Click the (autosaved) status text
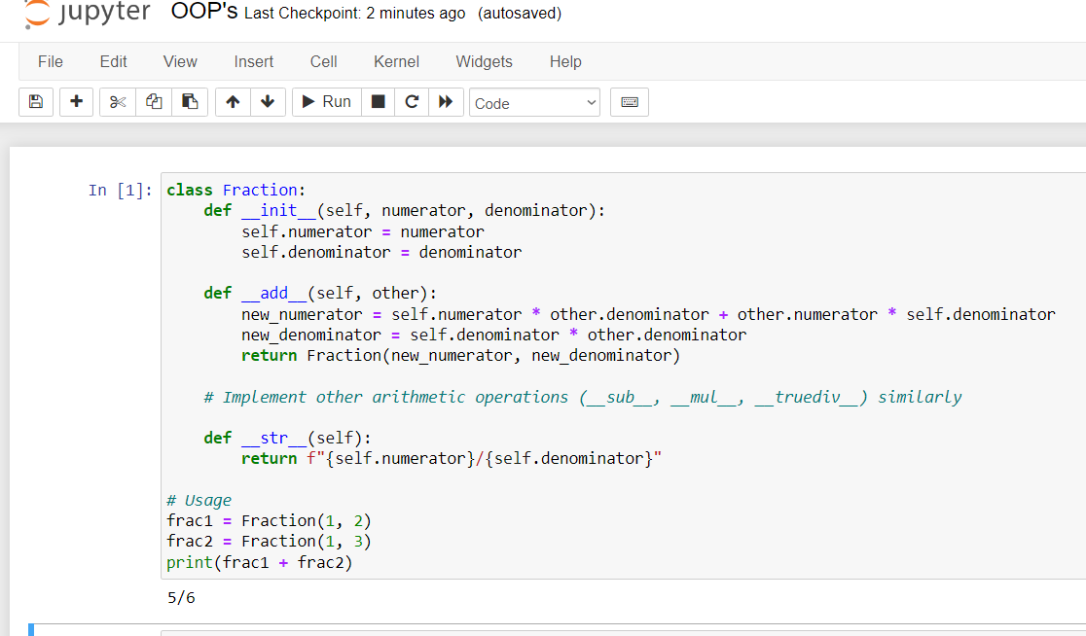The width and height of the screenshot is (1086, 636). coord(520,14)
